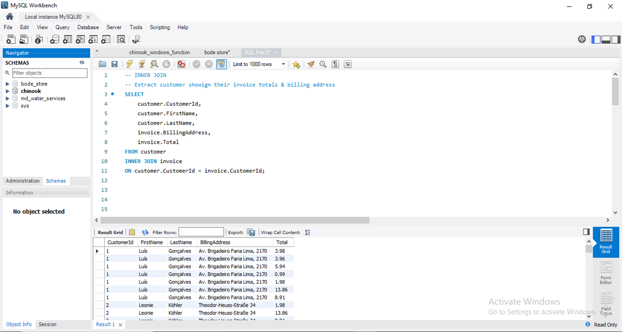
Task: Expand the chinook schema
Action: [x=7, y=91]
